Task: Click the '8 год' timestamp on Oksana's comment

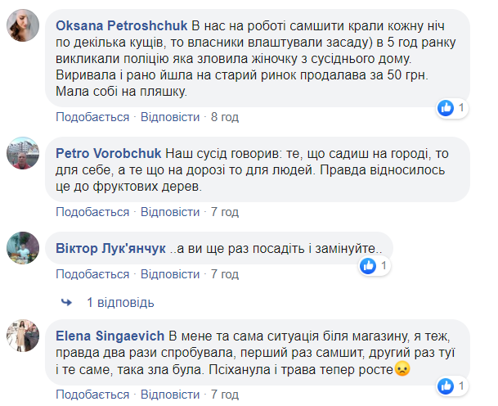Action: pyautogui.click(x=225, y=117)
